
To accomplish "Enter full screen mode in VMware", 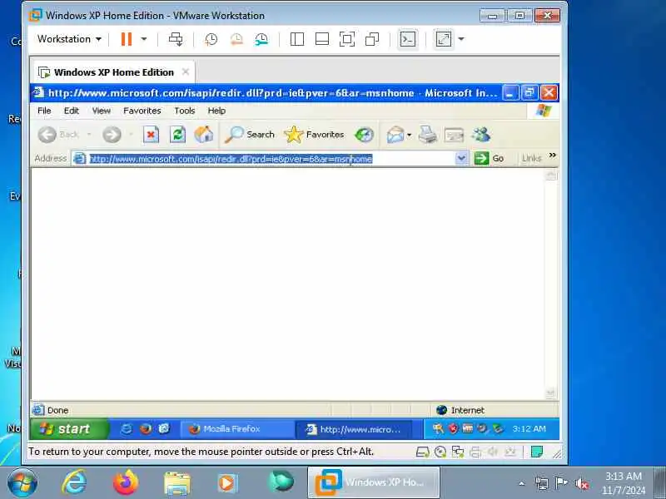I will (x=347, y=39).
